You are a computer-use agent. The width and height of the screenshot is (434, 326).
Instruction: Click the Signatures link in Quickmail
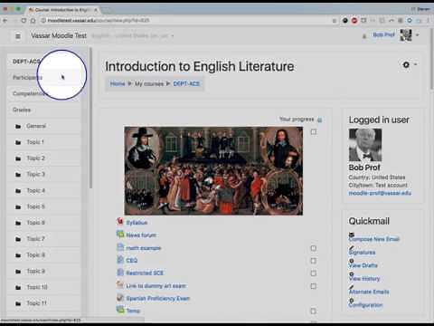click(x=362, y=253)
